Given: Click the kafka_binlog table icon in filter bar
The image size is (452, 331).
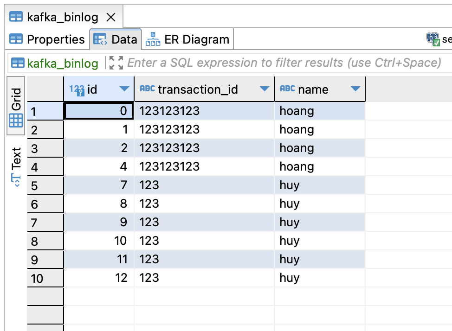Looking at the screenshot, I should pos(18,63).
